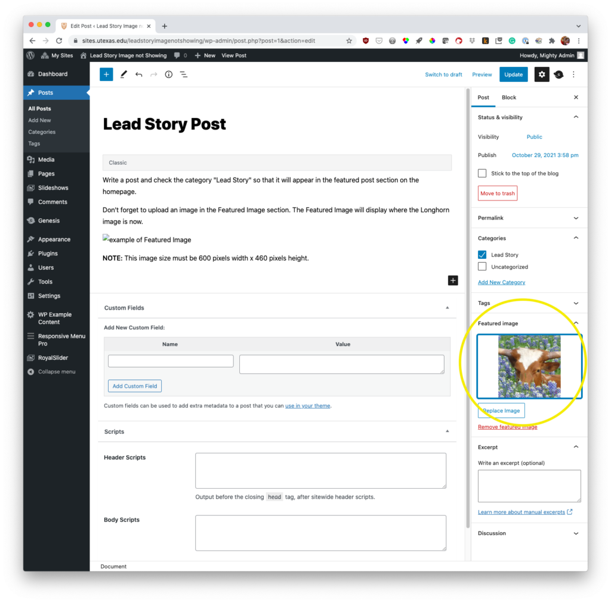Open the List View outline icon
The width and height of the screenshot is (611, 602).
point(184,75)
